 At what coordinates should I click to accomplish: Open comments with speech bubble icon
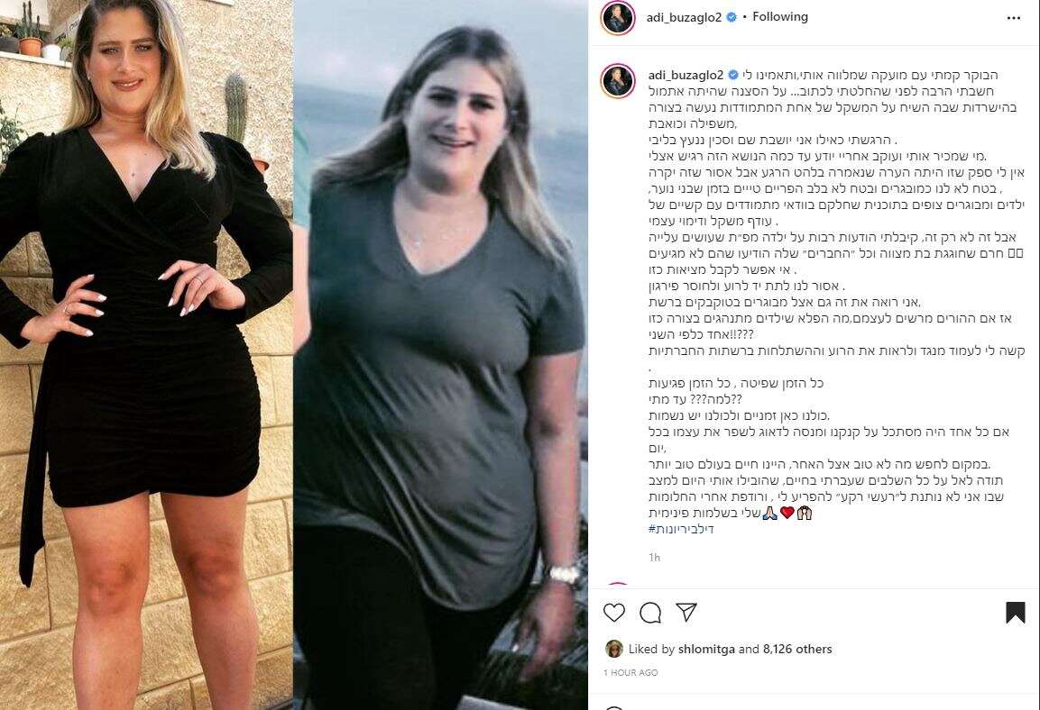pyautogui.click(x=650, y=613)
